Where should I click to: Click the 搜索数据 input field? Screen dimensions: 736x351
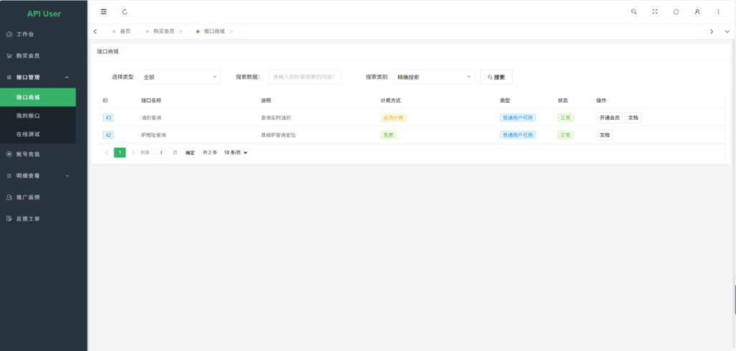coord(305,77)
